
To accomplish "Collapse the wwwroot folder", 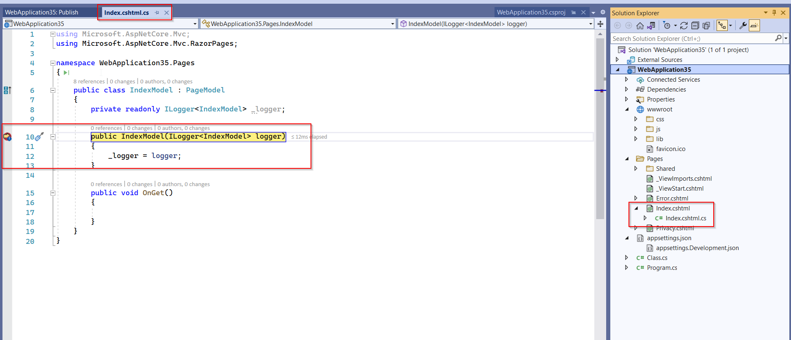I will pyautogui.click(x=627, y=109).
